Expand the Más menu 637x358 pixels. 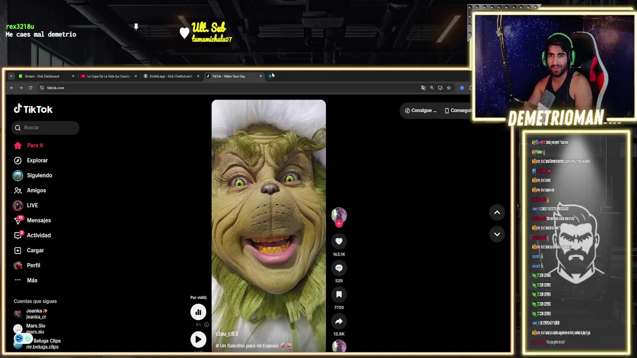[x=26, y=280]
